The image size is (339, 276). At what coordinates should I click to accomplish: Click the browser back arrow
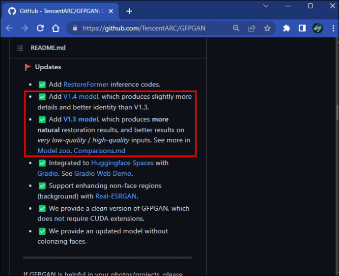(9, 28)
